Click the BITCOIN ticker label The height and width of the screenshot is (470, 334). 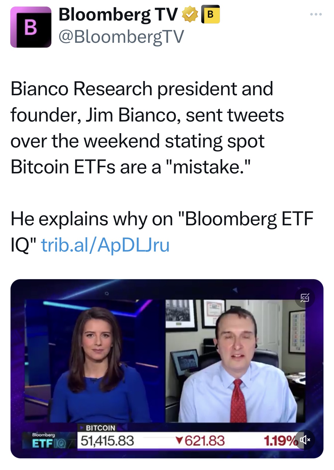pos(100,428)
